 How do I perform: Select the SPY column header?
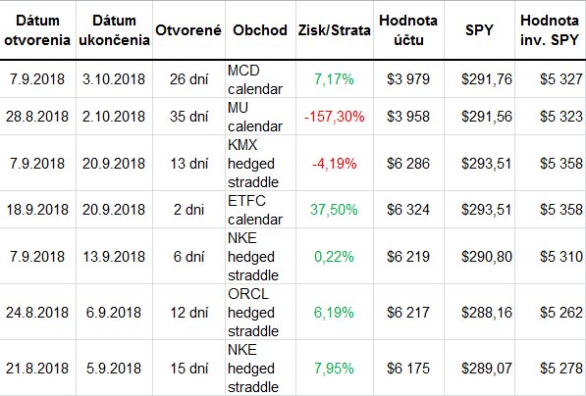479,29
